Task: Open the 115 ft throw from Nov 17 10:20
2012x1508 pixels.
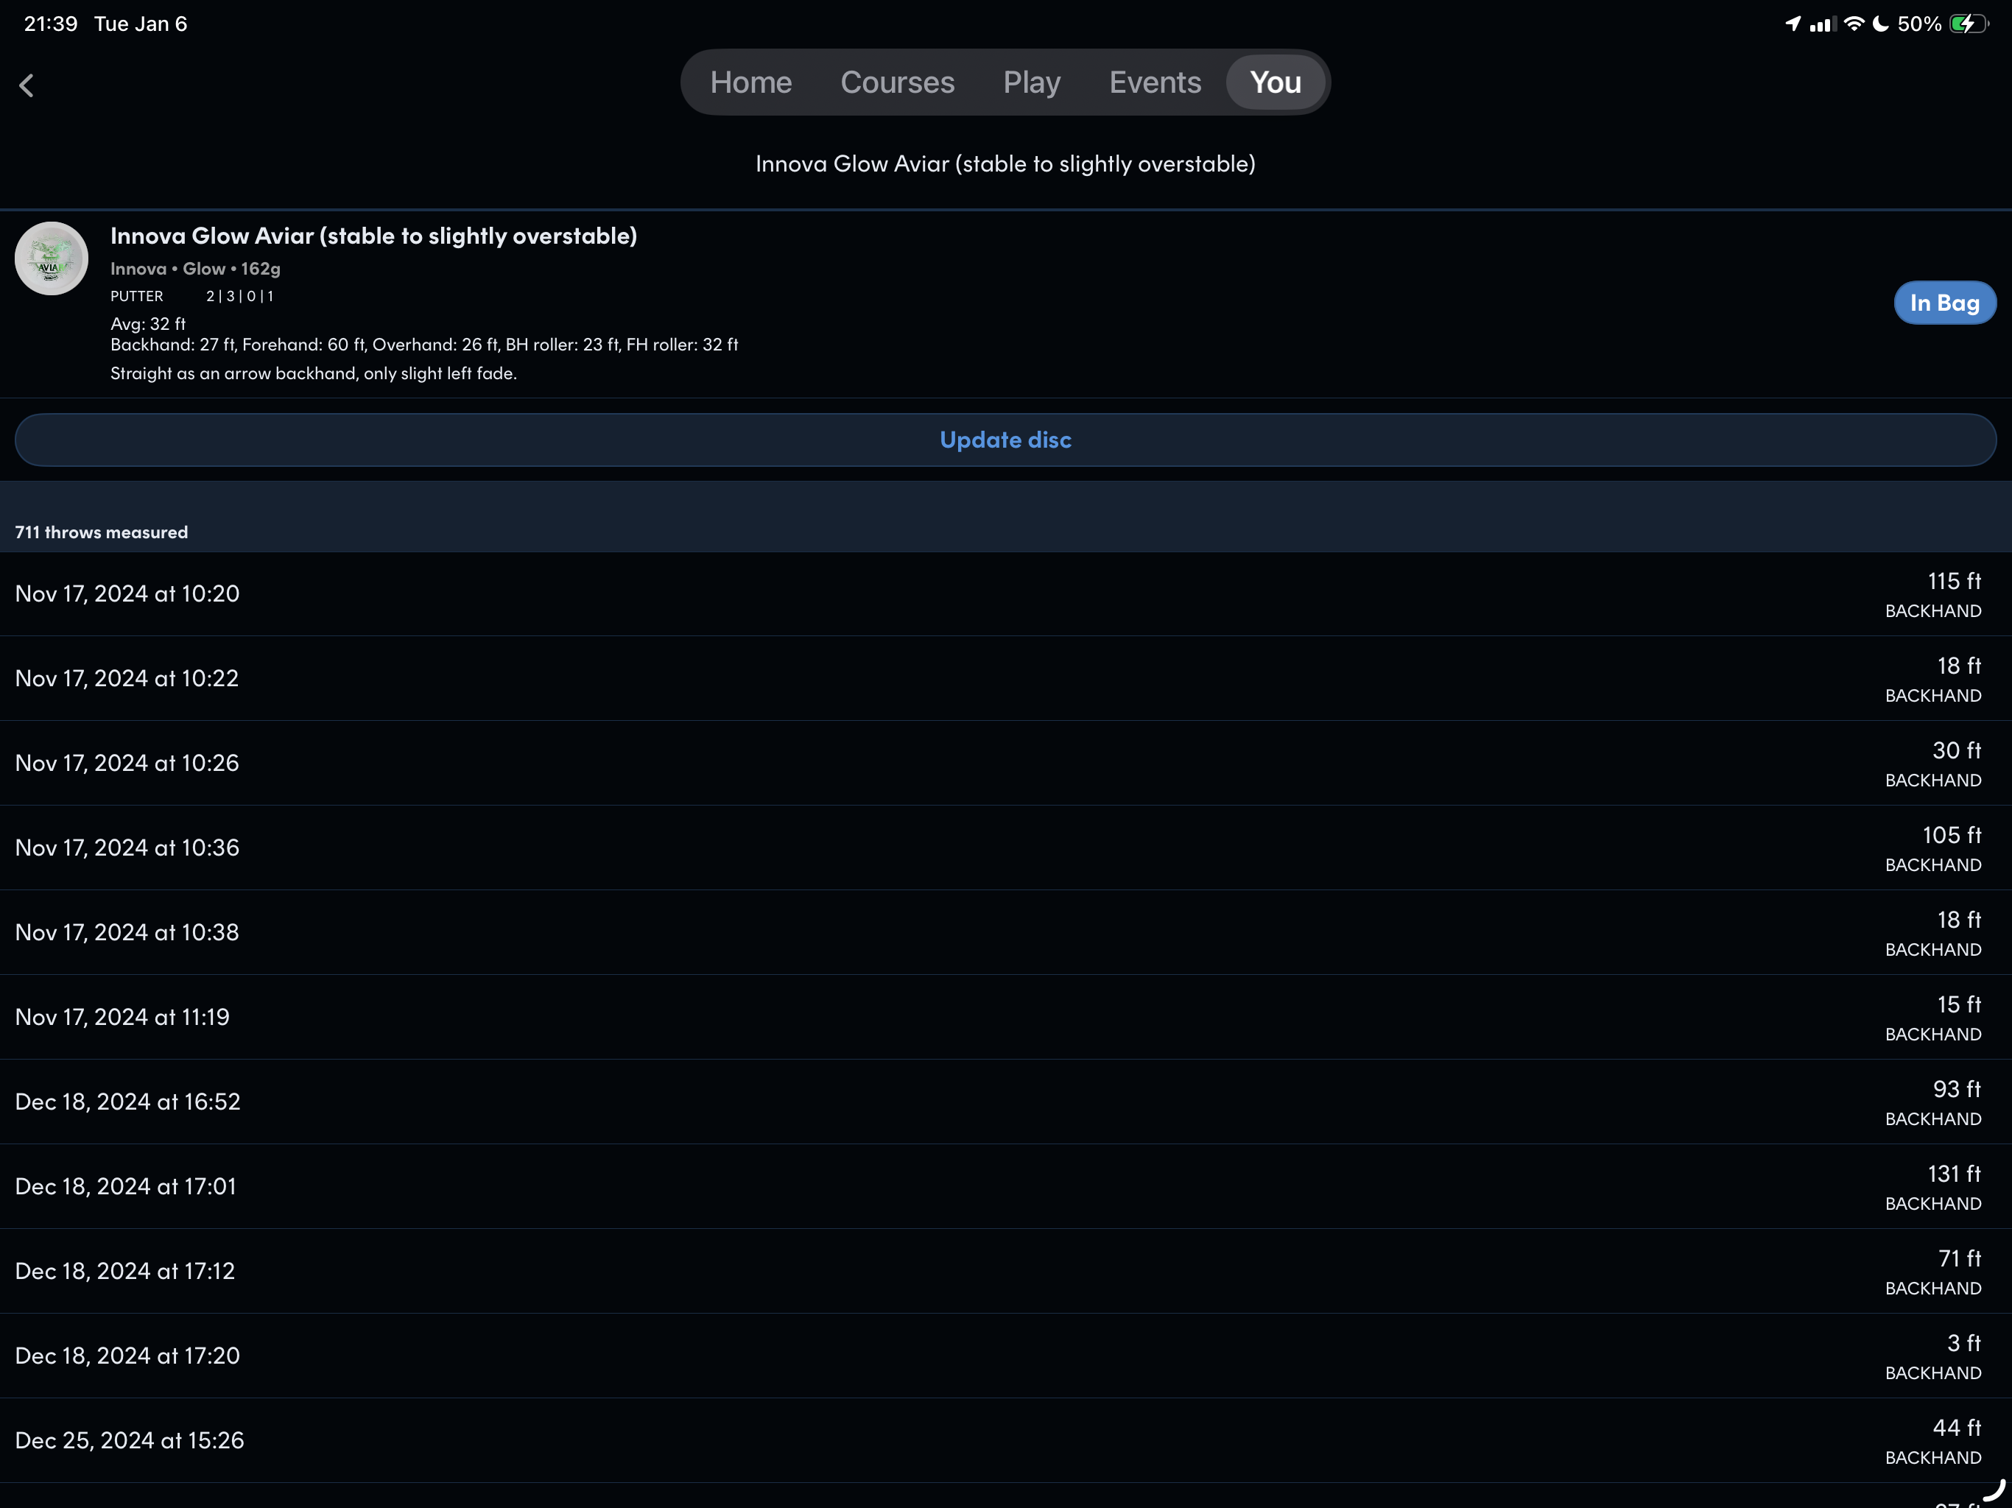Action: [1005, 594]
